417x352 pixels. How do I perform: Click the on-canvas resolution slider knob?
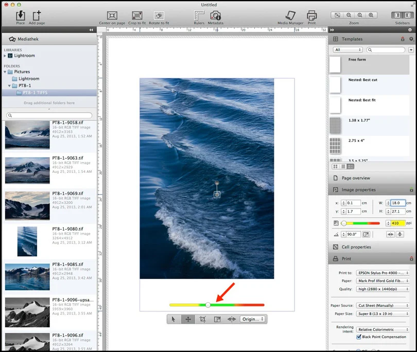208,305
